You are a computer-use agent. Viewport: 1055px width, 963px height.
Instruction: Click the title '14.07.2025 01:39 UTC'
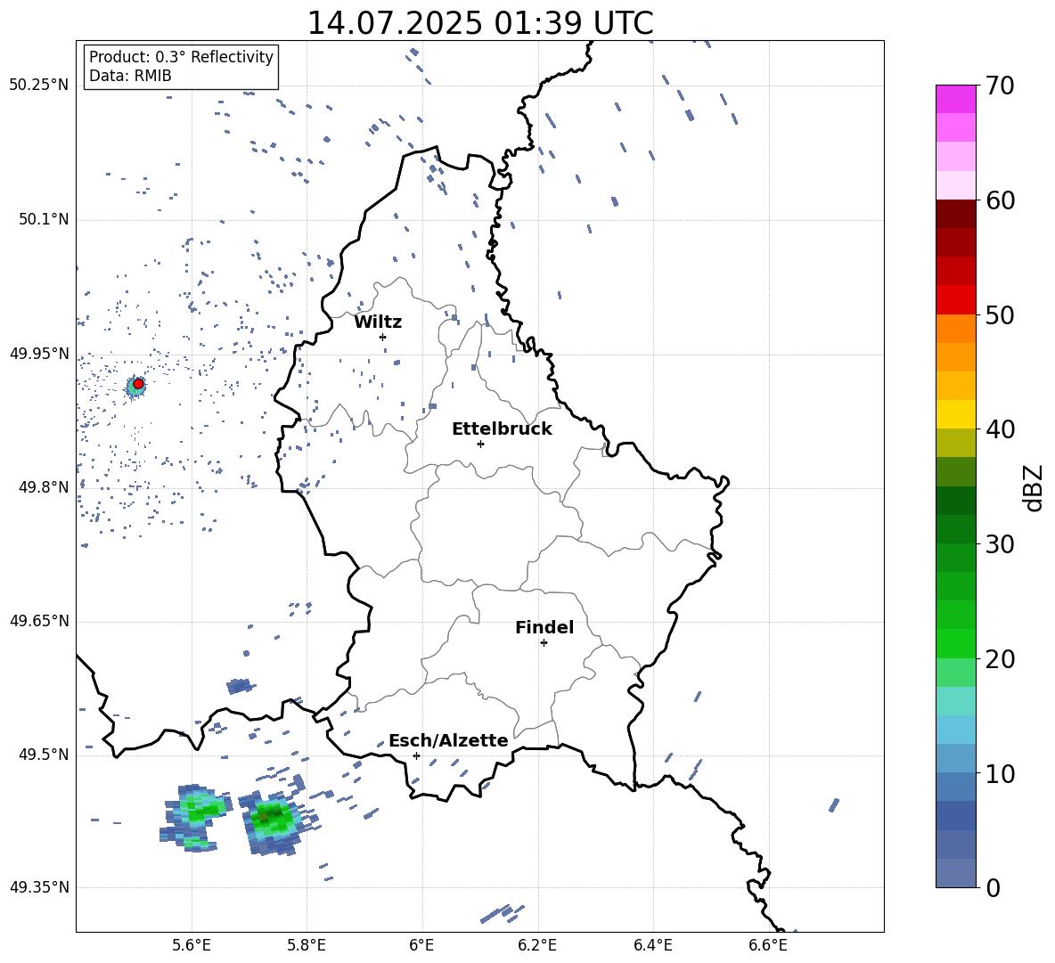(479, 23)
